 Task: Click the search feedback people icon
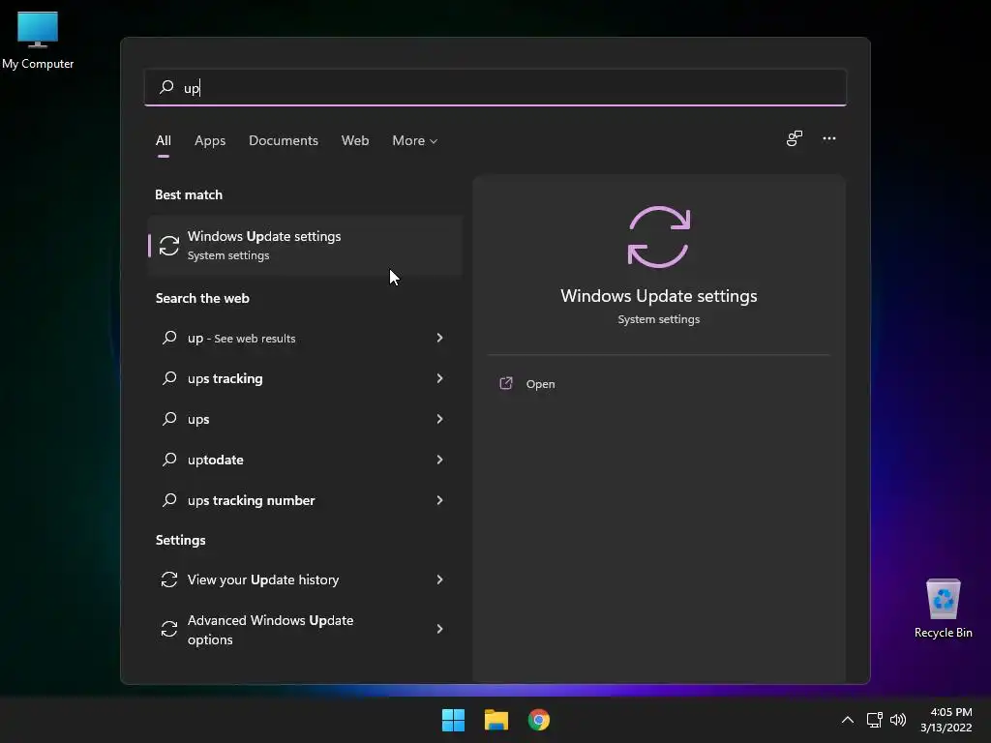(x=795, y=138)
